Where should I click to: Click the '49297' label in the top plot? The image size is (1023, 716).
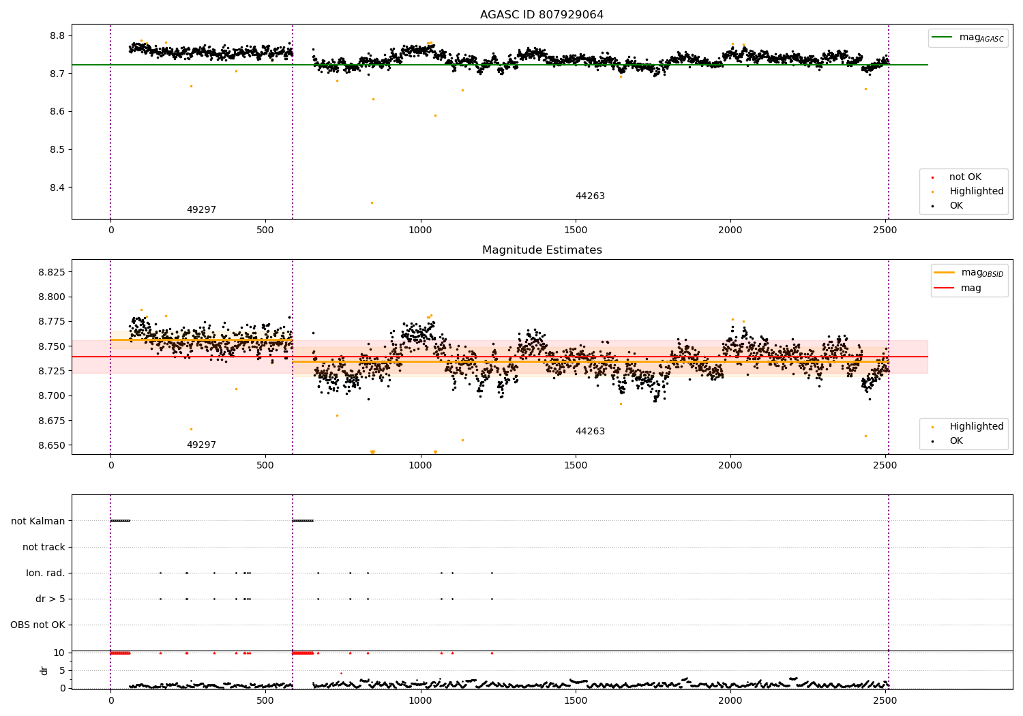pos(201,210)
